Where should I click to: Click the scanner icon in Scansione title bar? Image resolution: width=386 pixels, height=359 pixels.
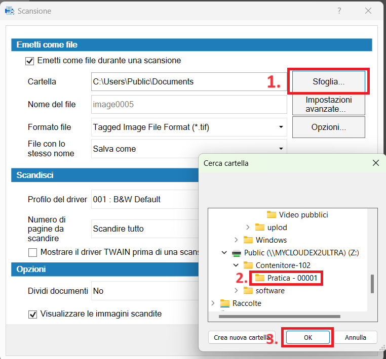click(x=9, y=11)
